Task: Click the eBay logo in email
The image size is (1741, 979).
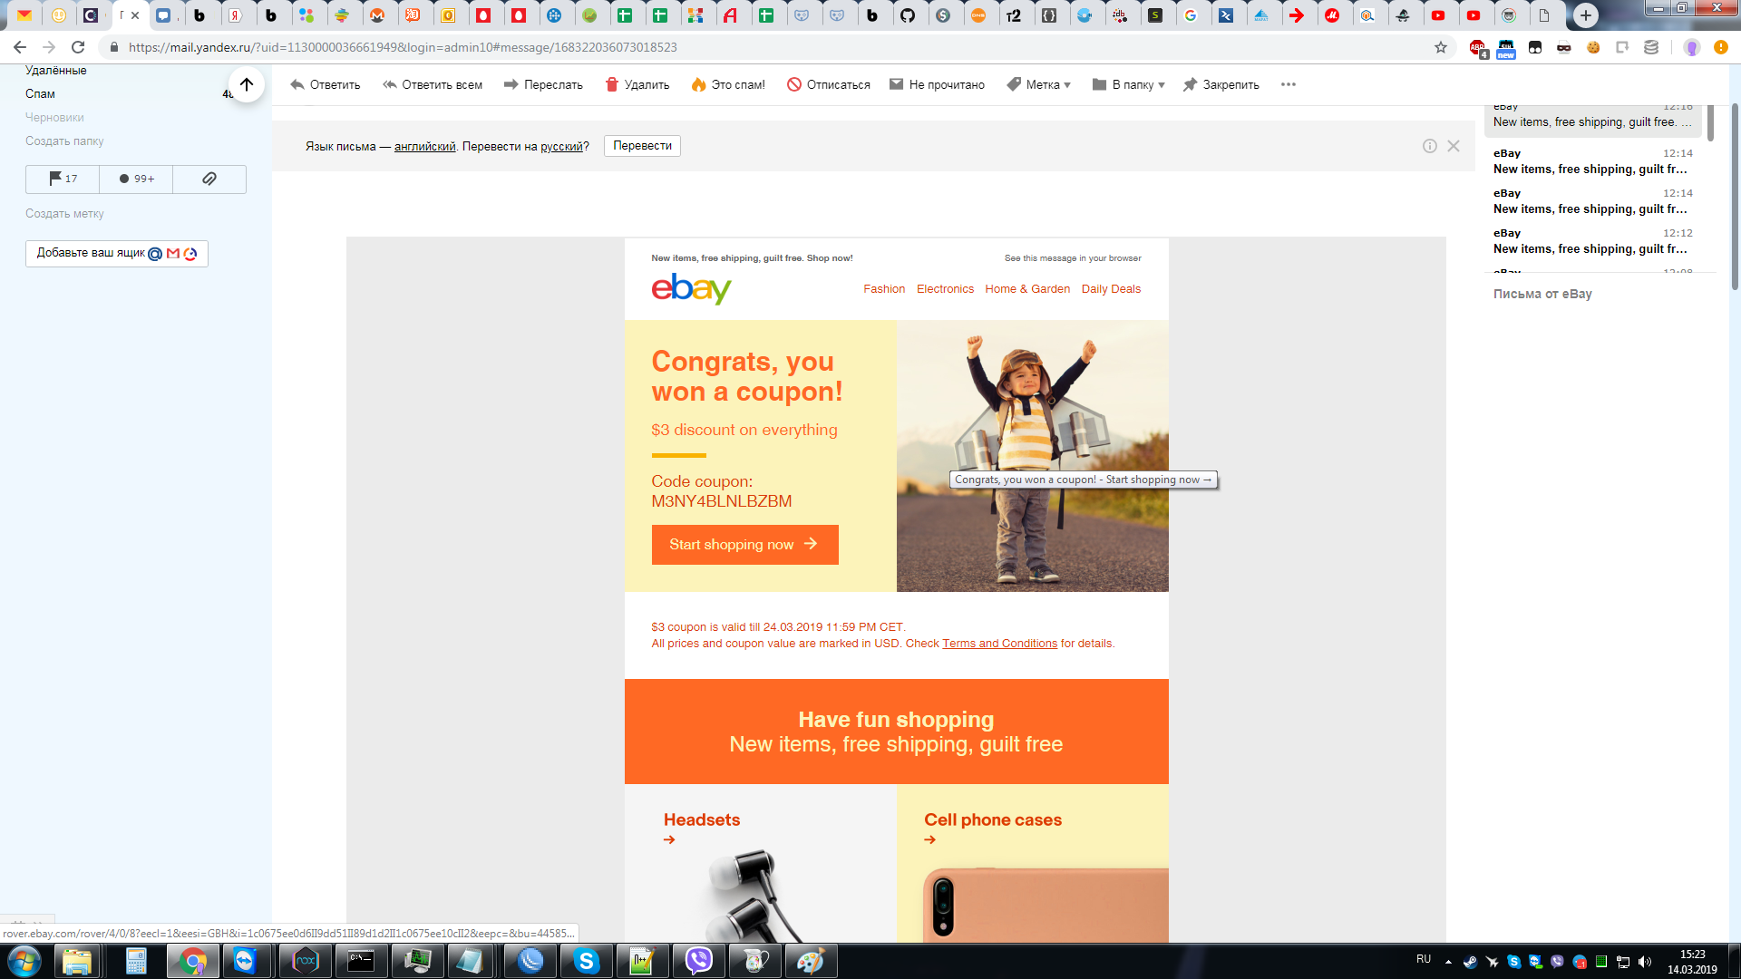Action: [x=691, y=289]
